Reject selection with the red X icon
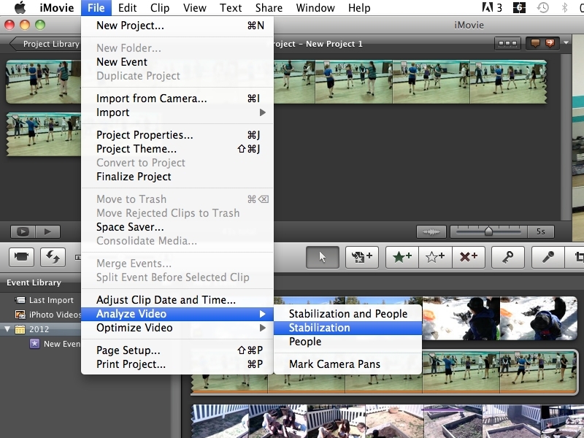The image size is (584, 438). coord(469,257)
